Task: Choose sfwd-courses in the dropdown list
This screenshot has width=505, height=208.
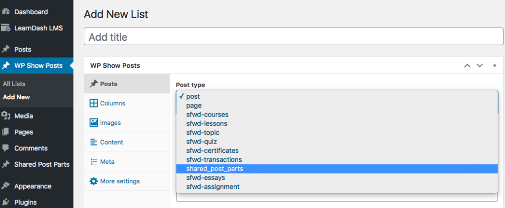Action: coord(207,115)
